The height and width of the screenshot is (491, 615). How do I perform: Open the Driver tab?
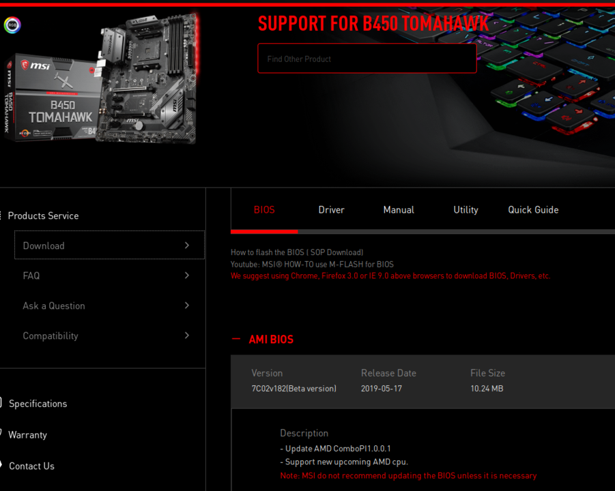332,209
